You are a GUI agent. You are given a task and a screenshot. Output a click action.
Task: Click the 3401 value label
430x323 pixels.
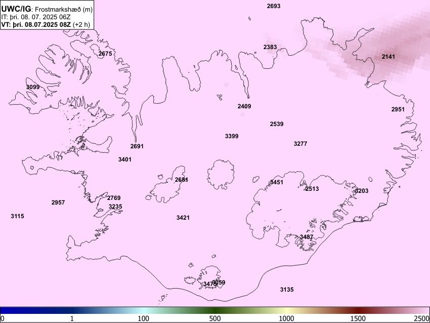point(125,159)
